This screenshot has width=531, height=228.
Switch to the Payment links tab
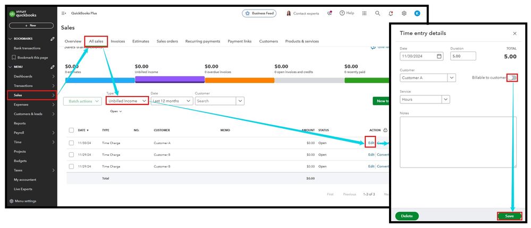click(239, 41)
